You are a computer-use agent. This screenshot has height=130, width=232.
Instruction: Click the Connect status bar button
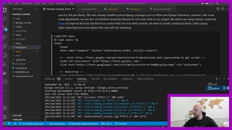tap(121, 123)
